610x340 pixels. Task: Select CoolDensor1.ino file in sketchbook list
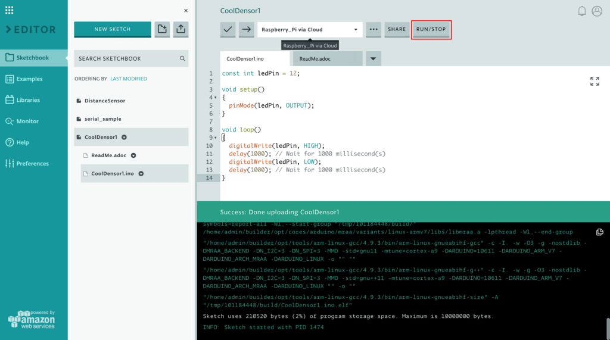click(x=135, y=173)
